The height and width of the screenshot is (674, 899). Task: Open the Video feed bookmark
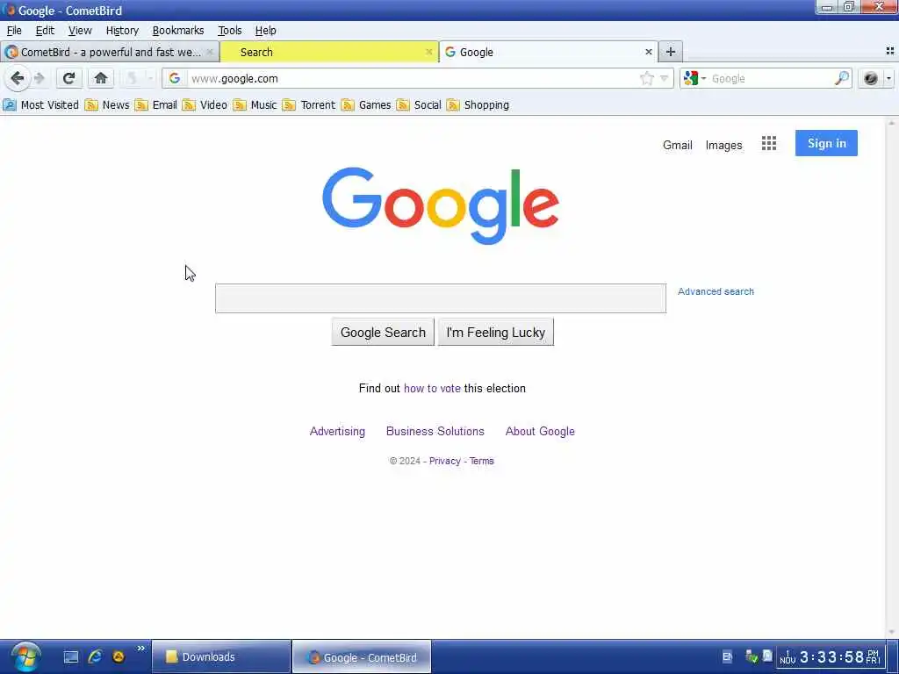click(x=205, y=105)
